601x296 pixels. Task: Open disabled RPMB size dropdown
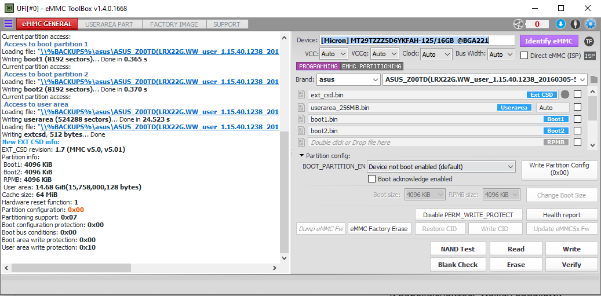(x=501, y=195)
